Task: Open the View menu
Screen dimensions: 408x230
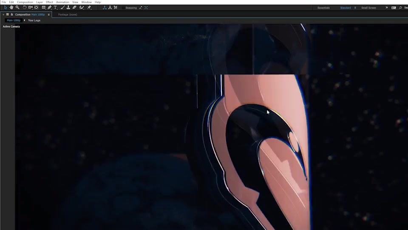Action: coord(75,2)
